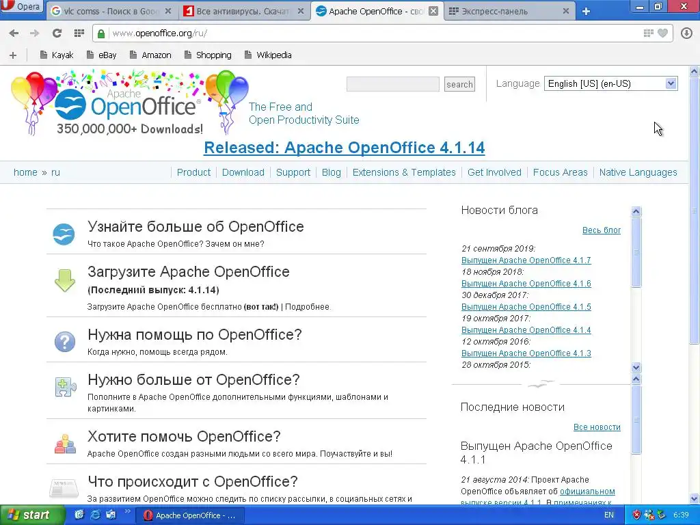Open the Support menu item
700x525 pixels.
[293, 172]
